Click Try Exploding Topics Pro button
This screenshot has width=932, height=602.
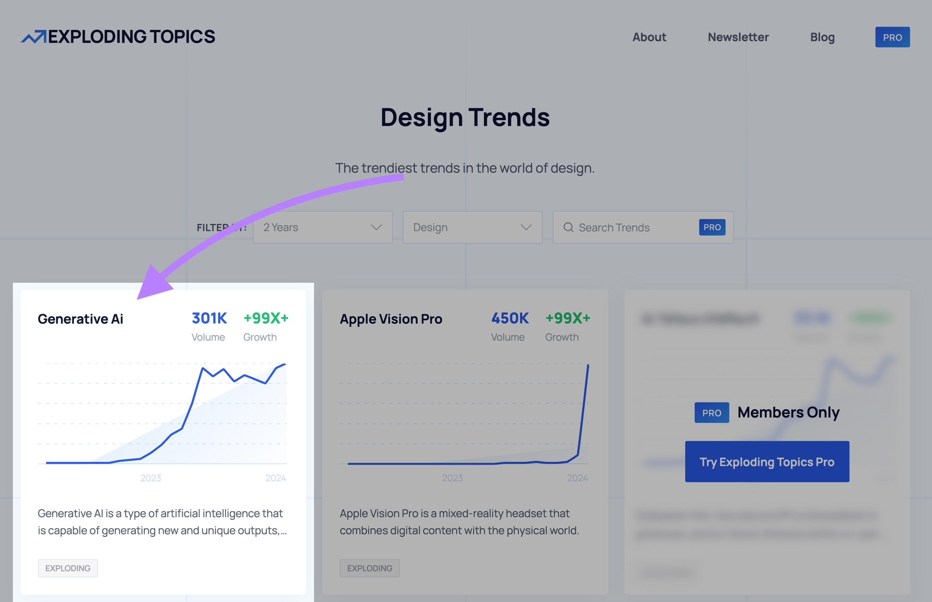pos(767,461)
